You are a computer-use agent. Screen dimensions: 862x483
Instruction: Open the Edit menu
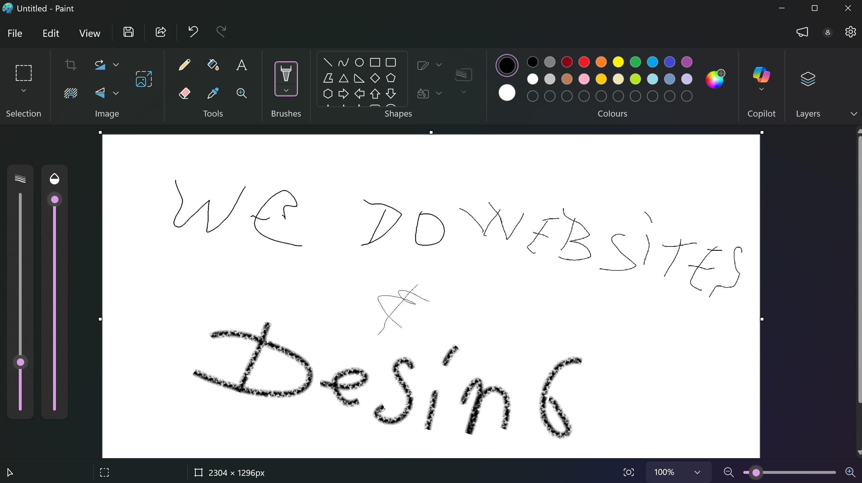coord(51,33)
